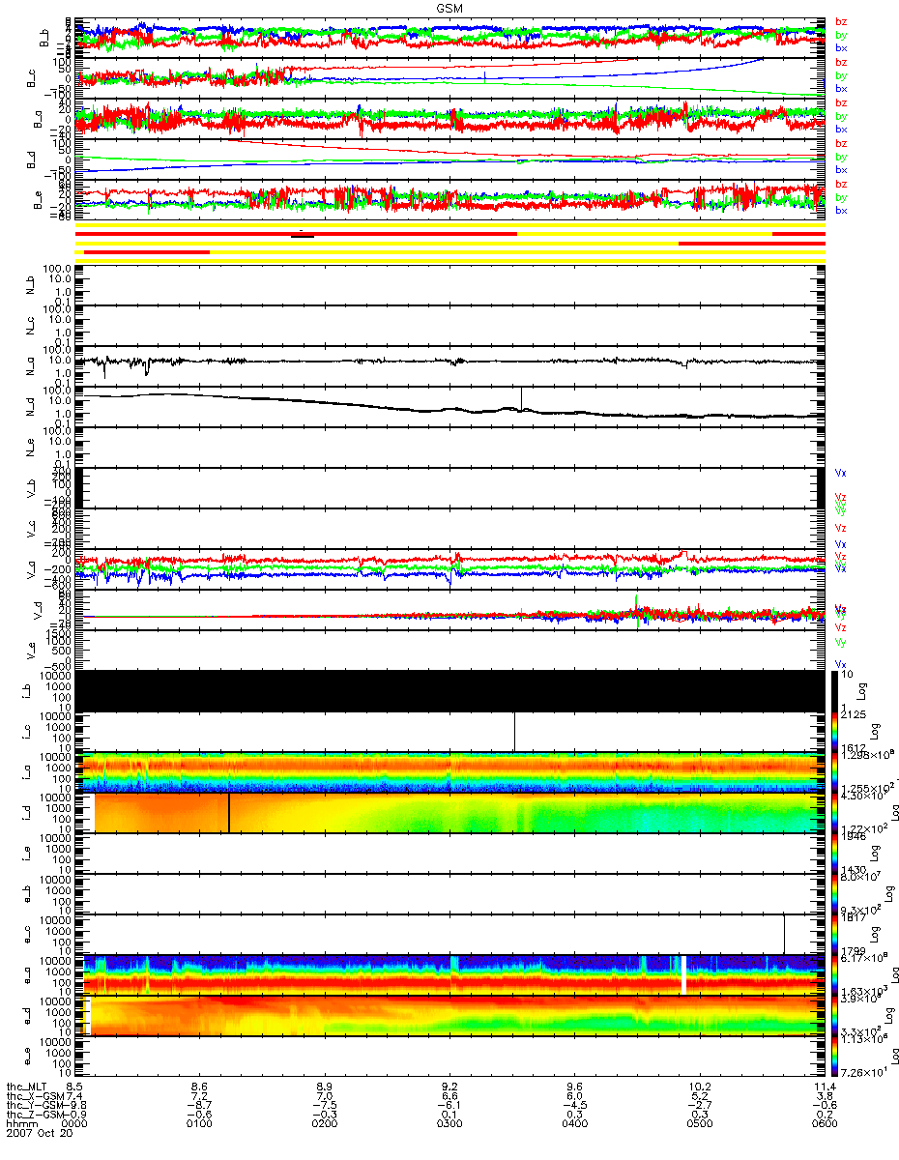
Task: Click the 0400 time tick label
Action: pyautogui.click(x=575, y=1124)
